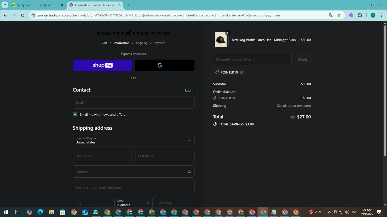Bookmark this page with the star icon
This screenshot has height=217, width=387.
point(339,15)
